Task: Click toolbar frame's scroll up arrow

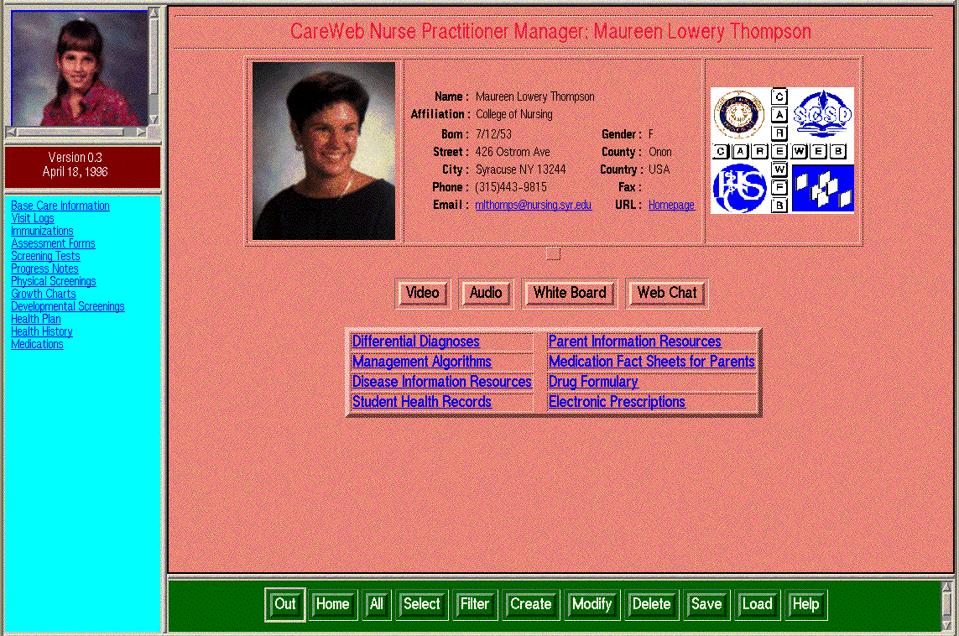Action: pyautogui.click(x=946, y=587)
